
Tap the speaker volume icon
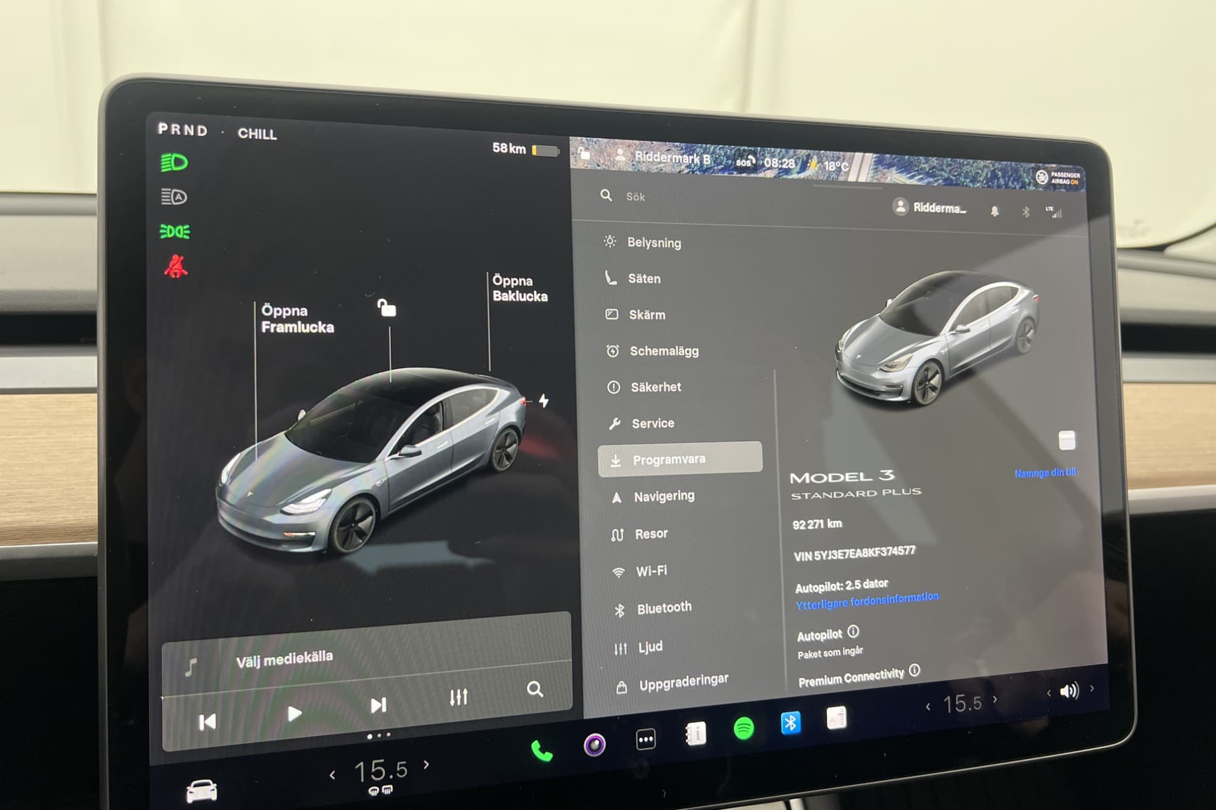pyautogui.click(x=1069, y=691)
